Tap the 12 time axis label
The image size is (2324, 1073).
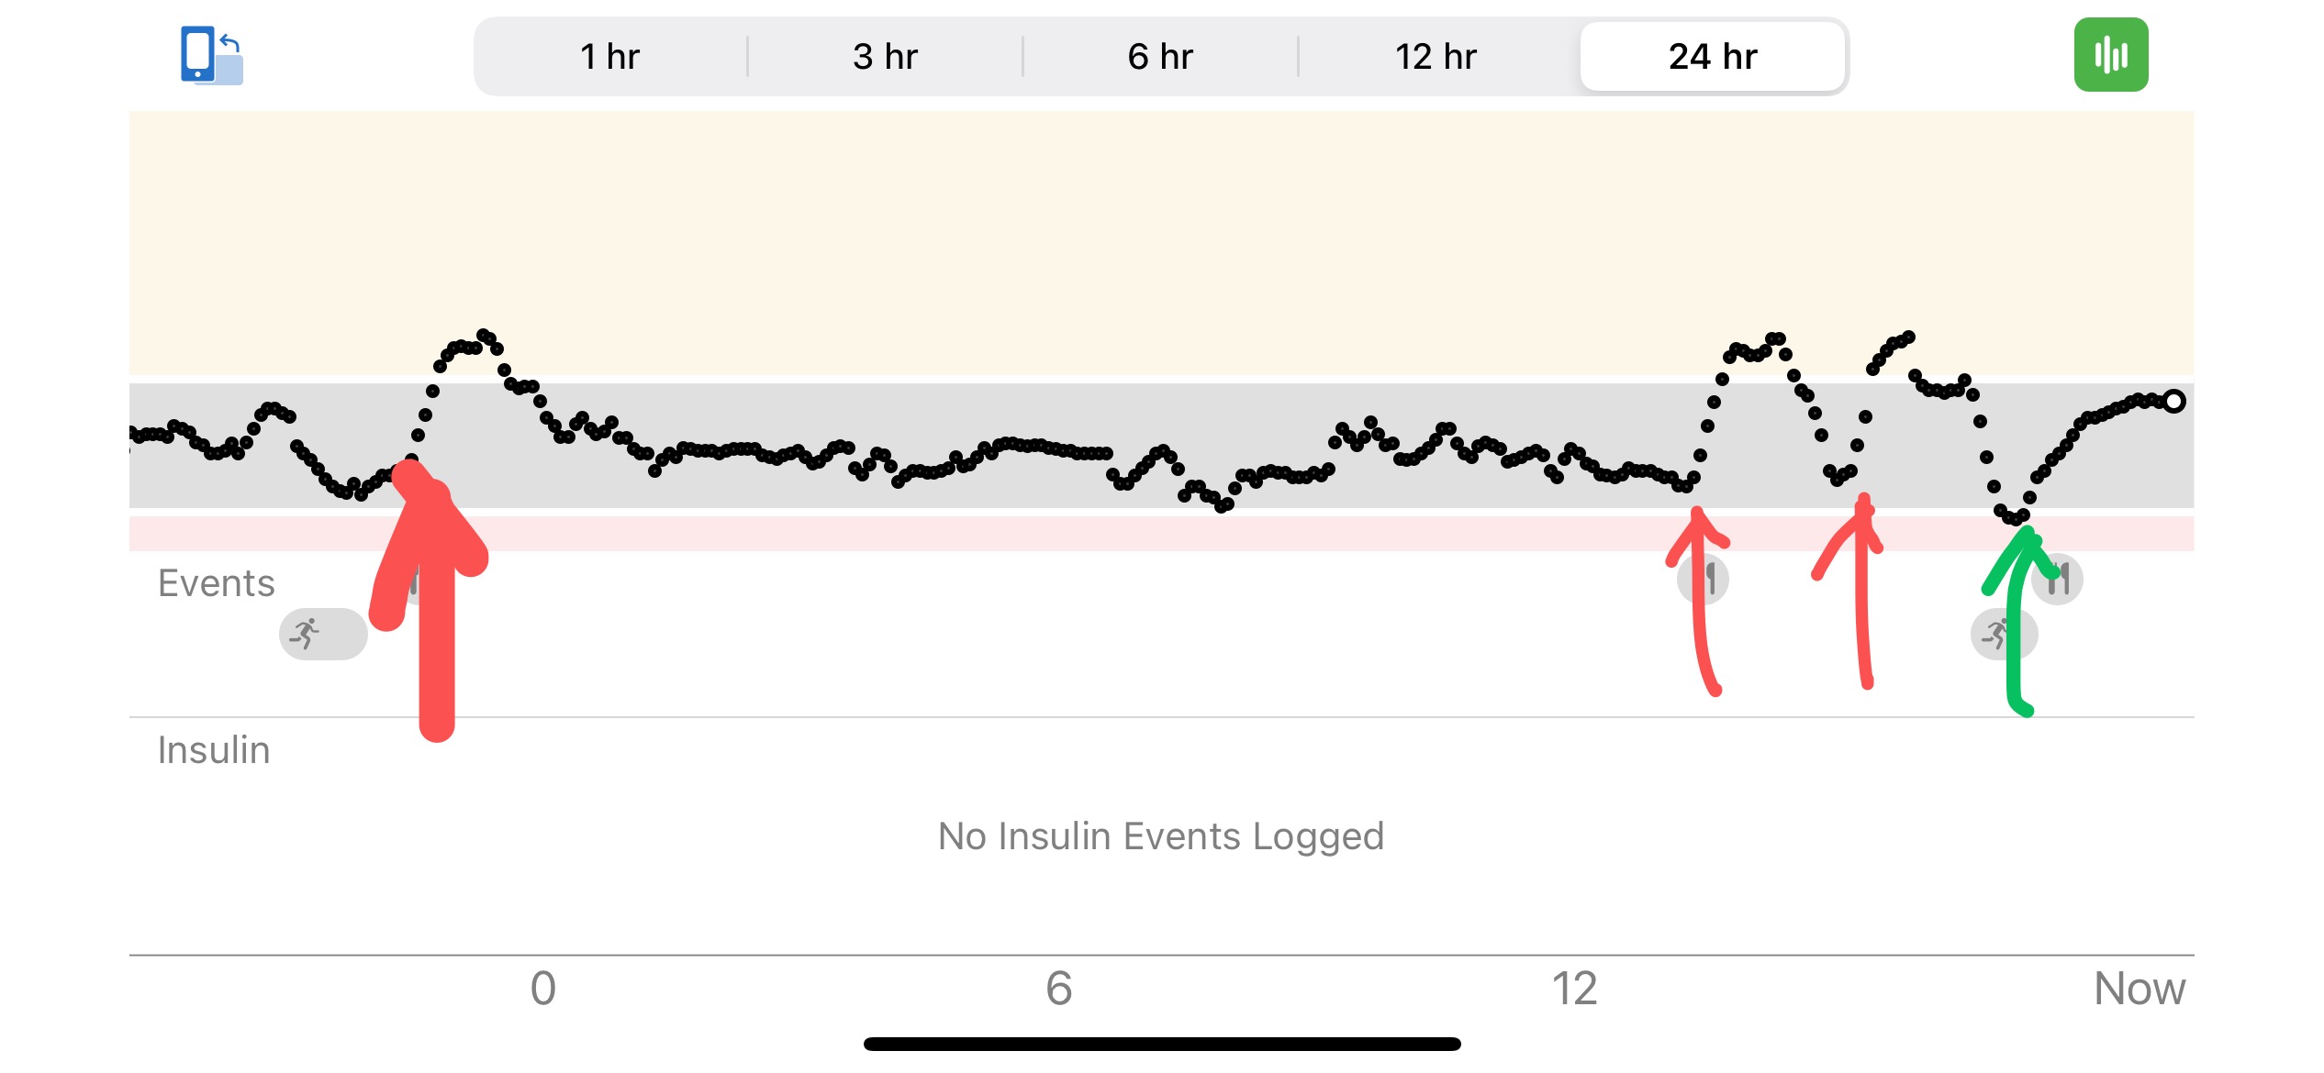click(x=1574, y=989)
